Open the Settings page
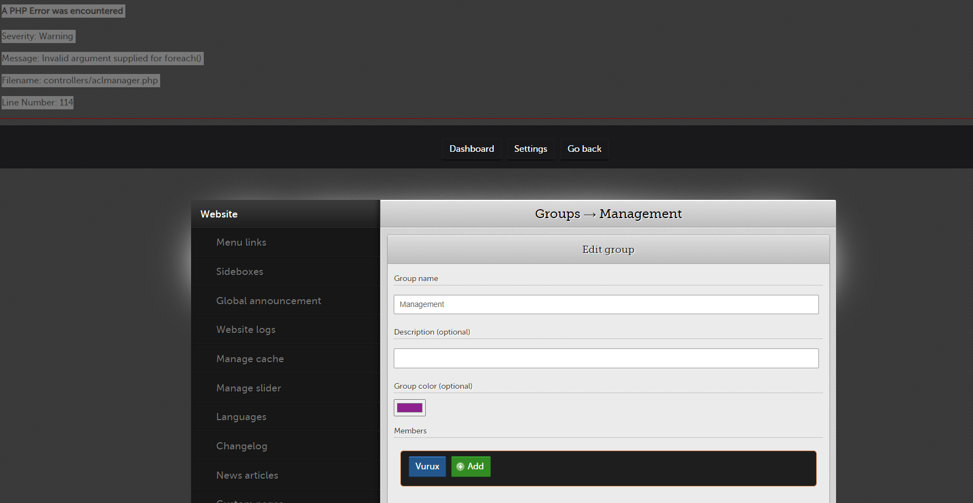Image resolution: width=973 pixels, height=503 pixels. pyautogui.click(x=530, y=149)
